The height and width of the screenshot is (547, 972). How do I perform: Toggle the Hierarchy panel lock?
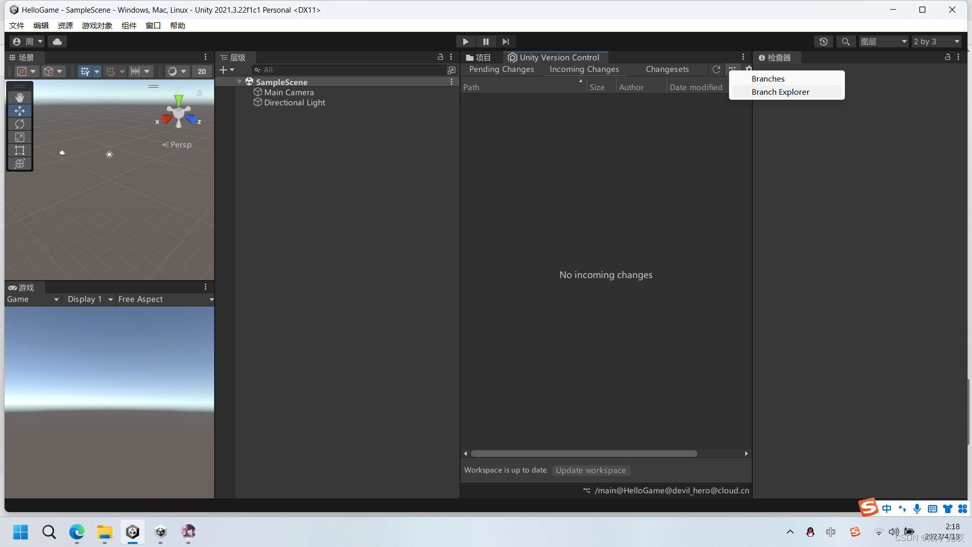pos(440,57)
